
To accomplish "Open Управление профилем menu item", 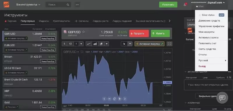I will 211,26.
